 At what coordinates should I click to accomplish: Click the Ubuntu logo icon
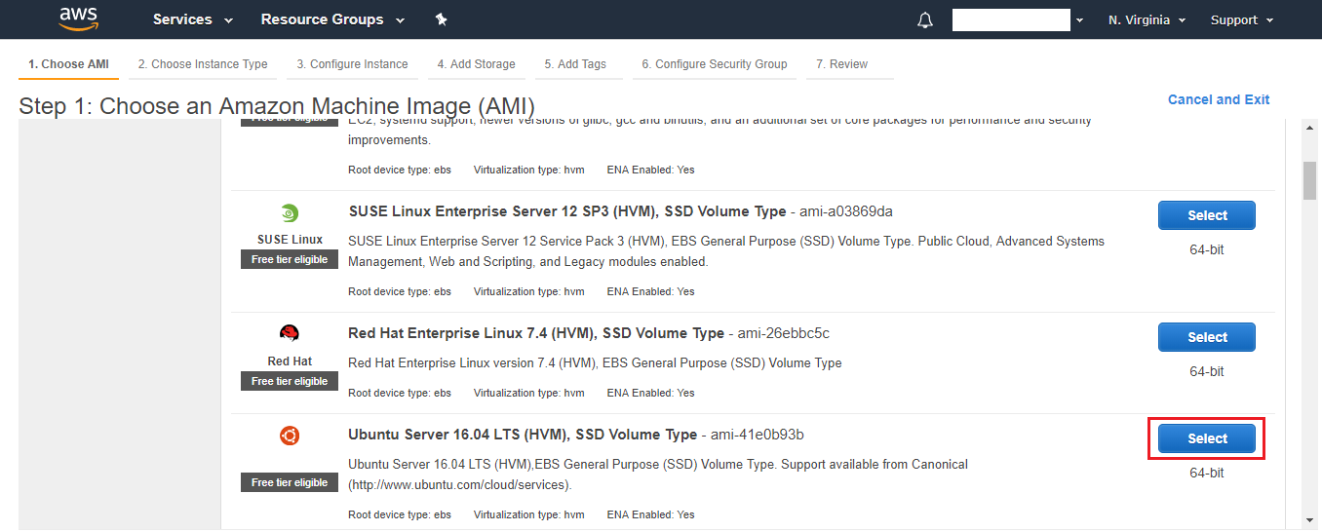coord(290,436)
